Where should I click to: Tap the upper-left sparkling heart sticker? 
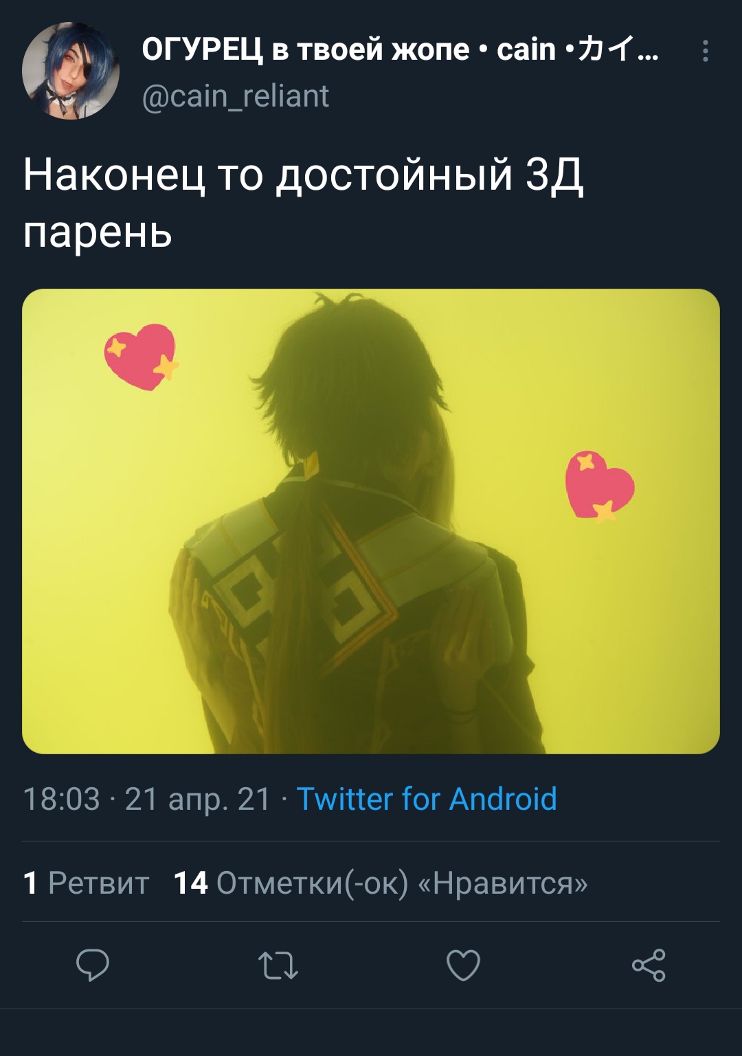(x=141, y=357)
